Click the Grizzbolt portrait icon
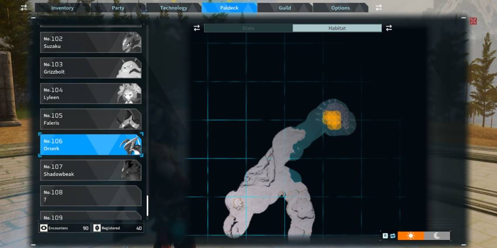This screenshot has width=497, height=248. pyautogui.click(x=129, y=68)
